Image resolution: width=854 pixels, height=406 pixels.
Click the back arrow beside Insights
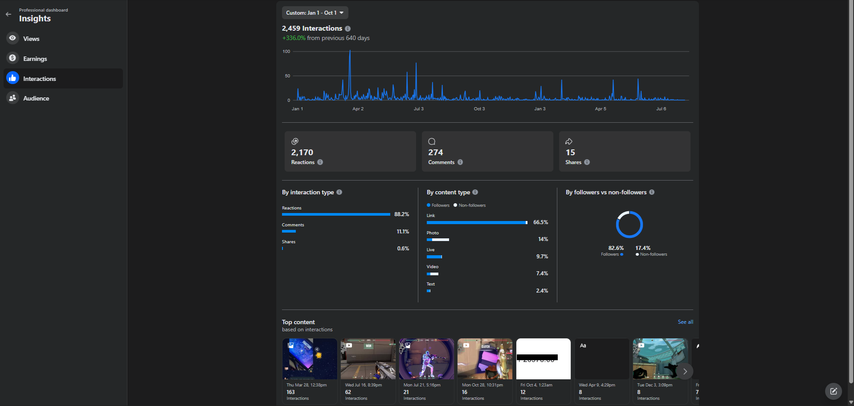tap(8, 14)
